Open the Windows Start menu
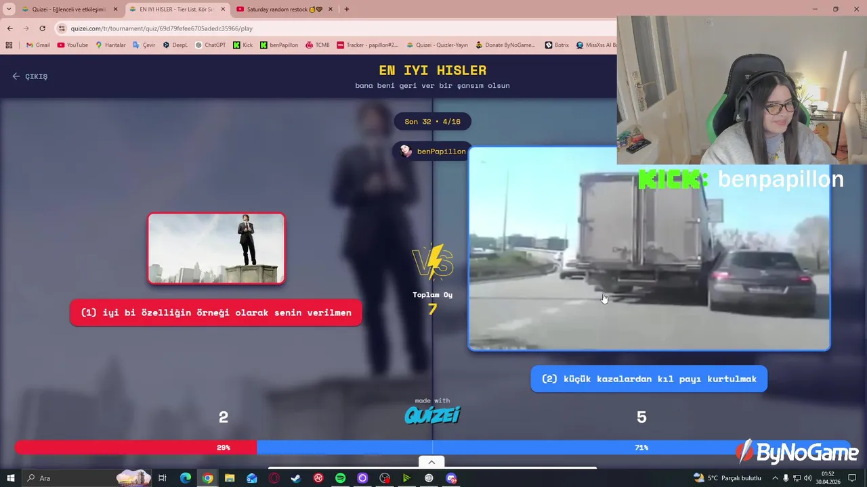Image resolution: width=867 pixels, height=487 pixels. click(x=10, y=478)
